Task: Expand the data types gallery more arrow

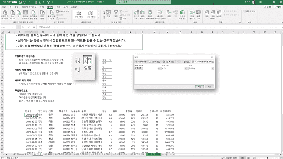Action: 98,17
